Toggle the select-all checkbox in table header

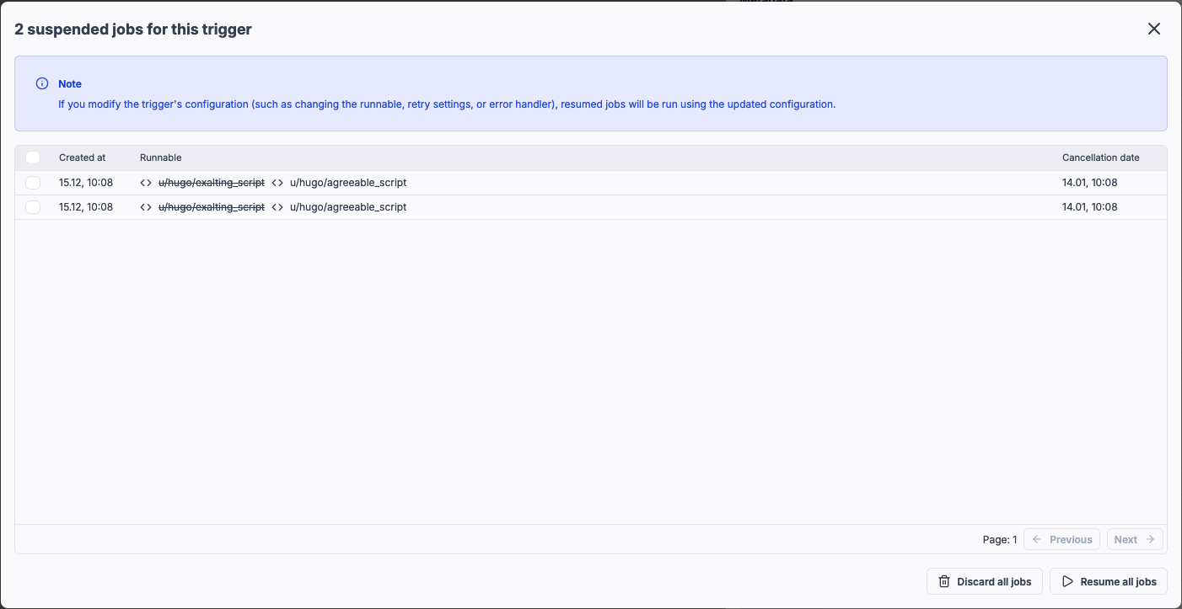pyautogui.click(x=33, y=158)
